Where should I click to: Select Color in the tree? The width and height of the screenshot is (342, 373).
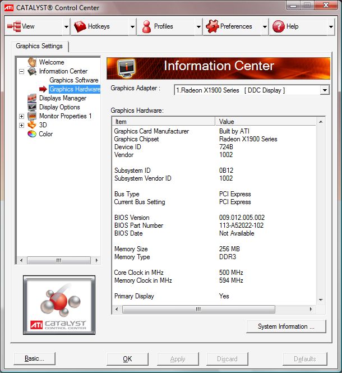45,134
